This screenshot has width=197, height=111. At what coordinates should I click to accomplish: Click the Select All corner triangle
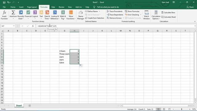(x=2, y=31)
